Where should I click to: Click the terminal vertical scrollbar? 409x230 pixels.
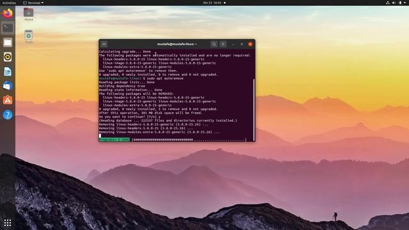pos(254,110)
